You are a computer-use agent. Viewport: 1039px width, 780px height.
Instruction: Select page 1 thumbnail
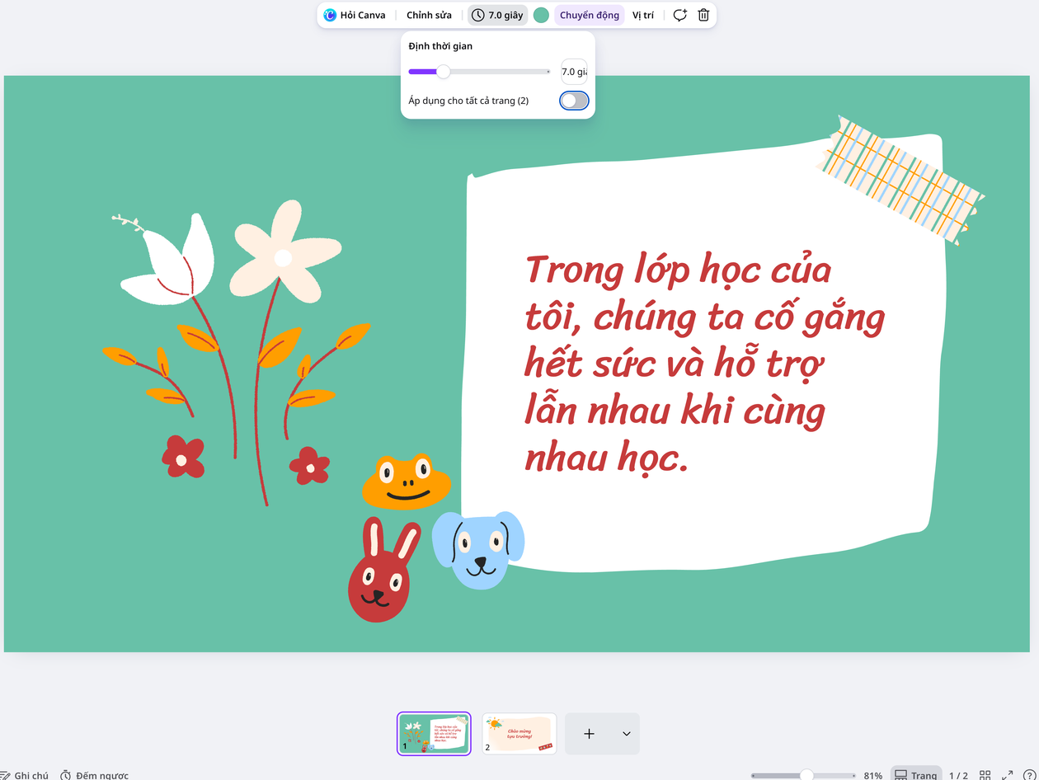pos(434,734)
